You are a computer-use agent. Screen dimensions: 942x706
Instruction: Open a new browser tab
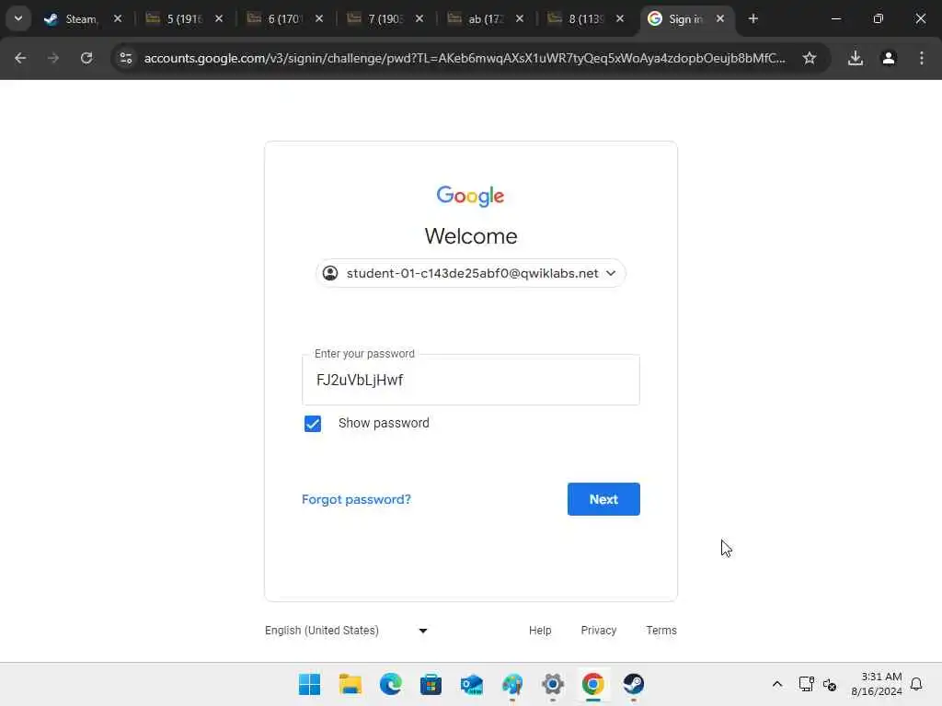752,18
